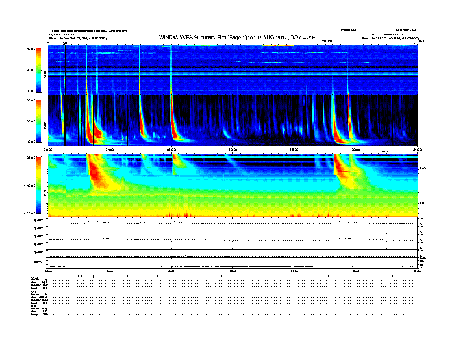Click the Cal marker above the RAD2 spectrogram
Viewport: 450px width, 348px height.
click(65, 43)
